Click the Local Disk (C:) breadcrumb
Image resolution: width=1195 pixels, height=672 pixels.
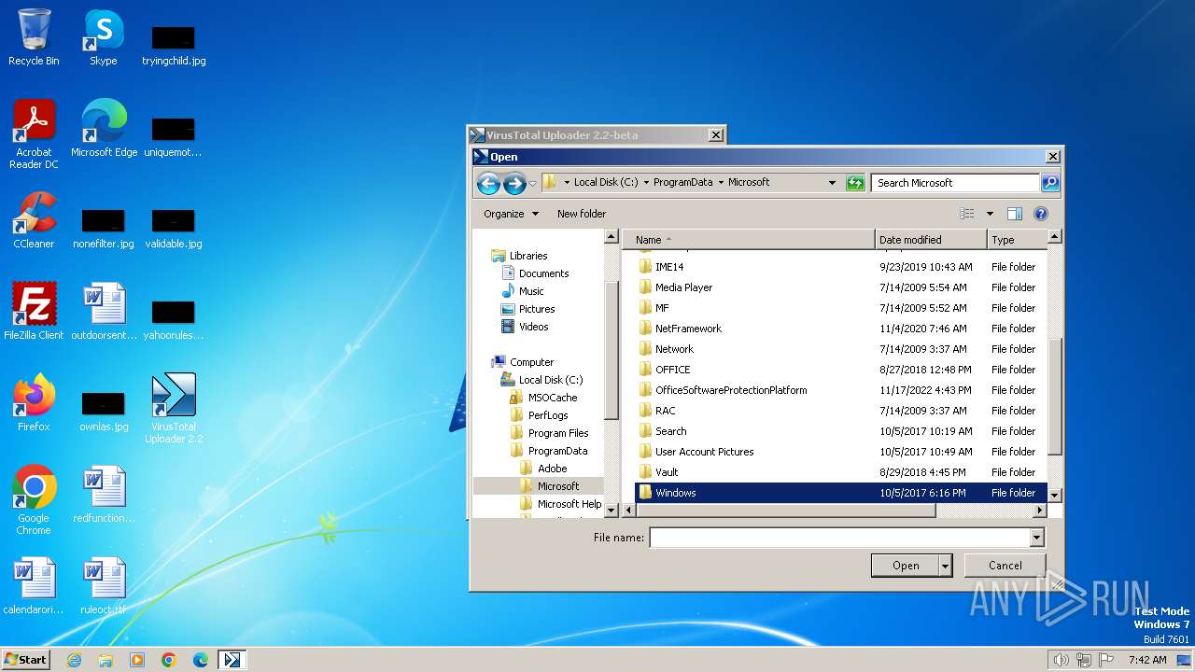click(606, 183)
